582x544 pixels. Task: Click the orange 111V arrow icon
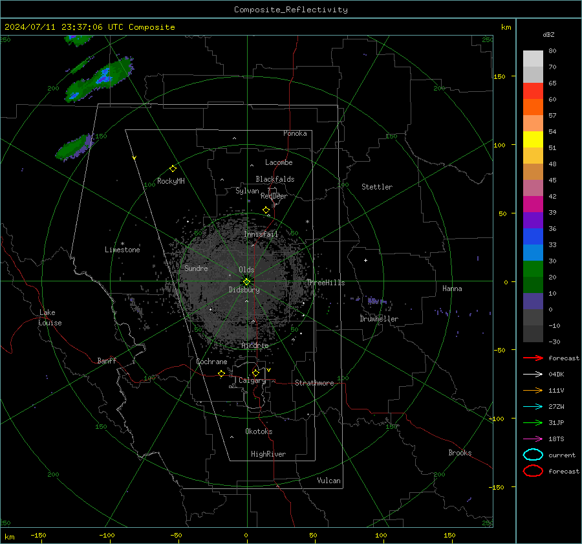(x=533, y=390)
